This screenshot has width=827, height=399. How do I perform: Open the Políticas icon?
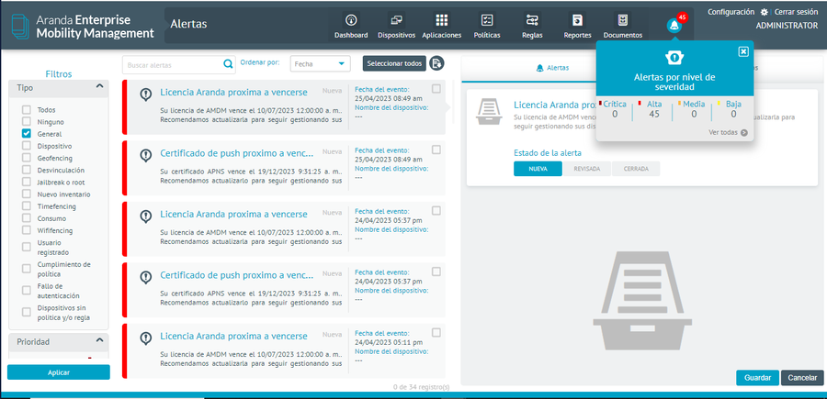pyautogui.click(x=487, y=20)
